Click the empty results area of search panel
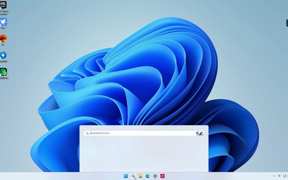The width and height of the screenshot is (288, 180). pyautogui.click(x=144, y=155)
